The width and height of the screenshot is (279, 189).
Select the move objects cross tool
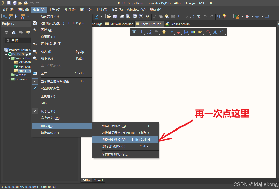click(x=141, y=32)
